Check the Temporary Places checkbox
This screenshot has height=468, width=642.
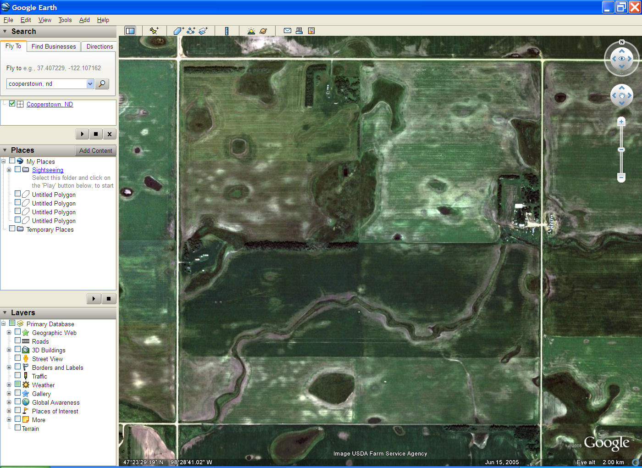pyautogui.click(x=12, y=228)
